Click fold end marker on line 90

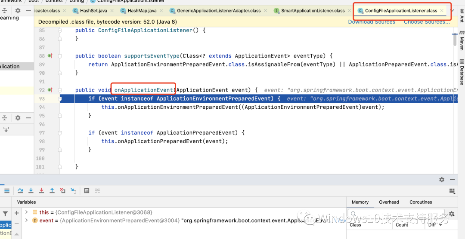tap(59, 73)
